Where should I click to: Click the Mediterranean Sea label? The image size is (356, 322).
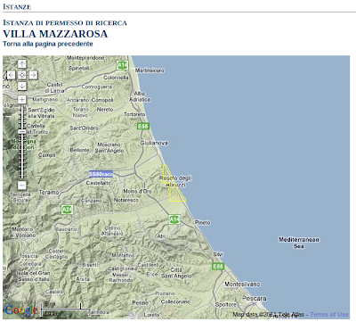click(x=299, y=243)
